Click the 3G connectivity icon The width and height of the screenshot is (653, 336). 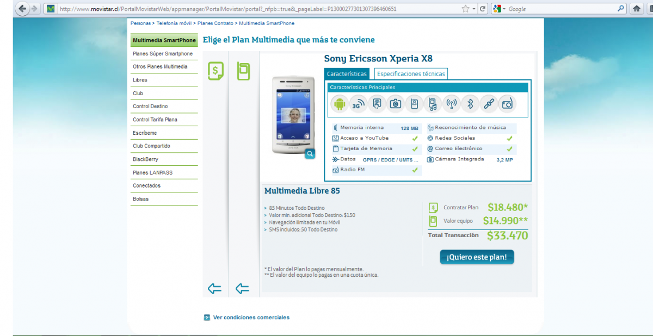(358, 104)
